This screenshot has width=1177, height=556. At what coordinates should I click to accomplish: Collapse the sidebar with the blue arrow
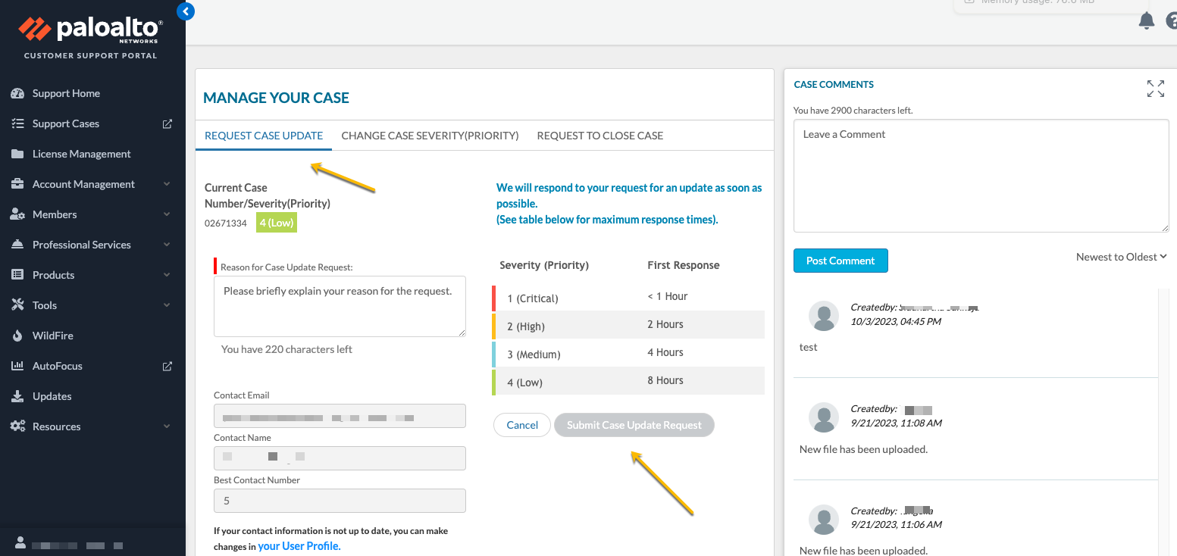185,11
